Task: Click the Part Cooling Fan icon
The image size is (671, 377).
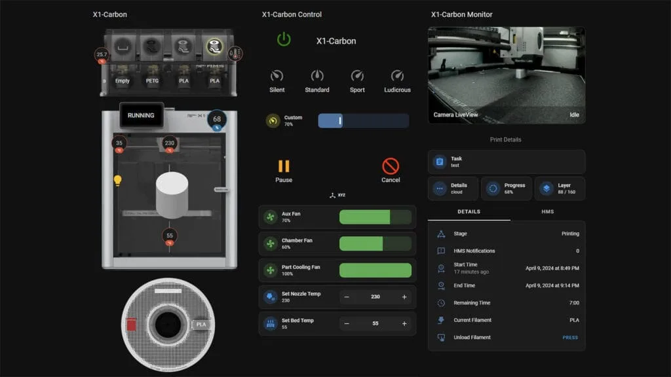Action: coord(270,270)
